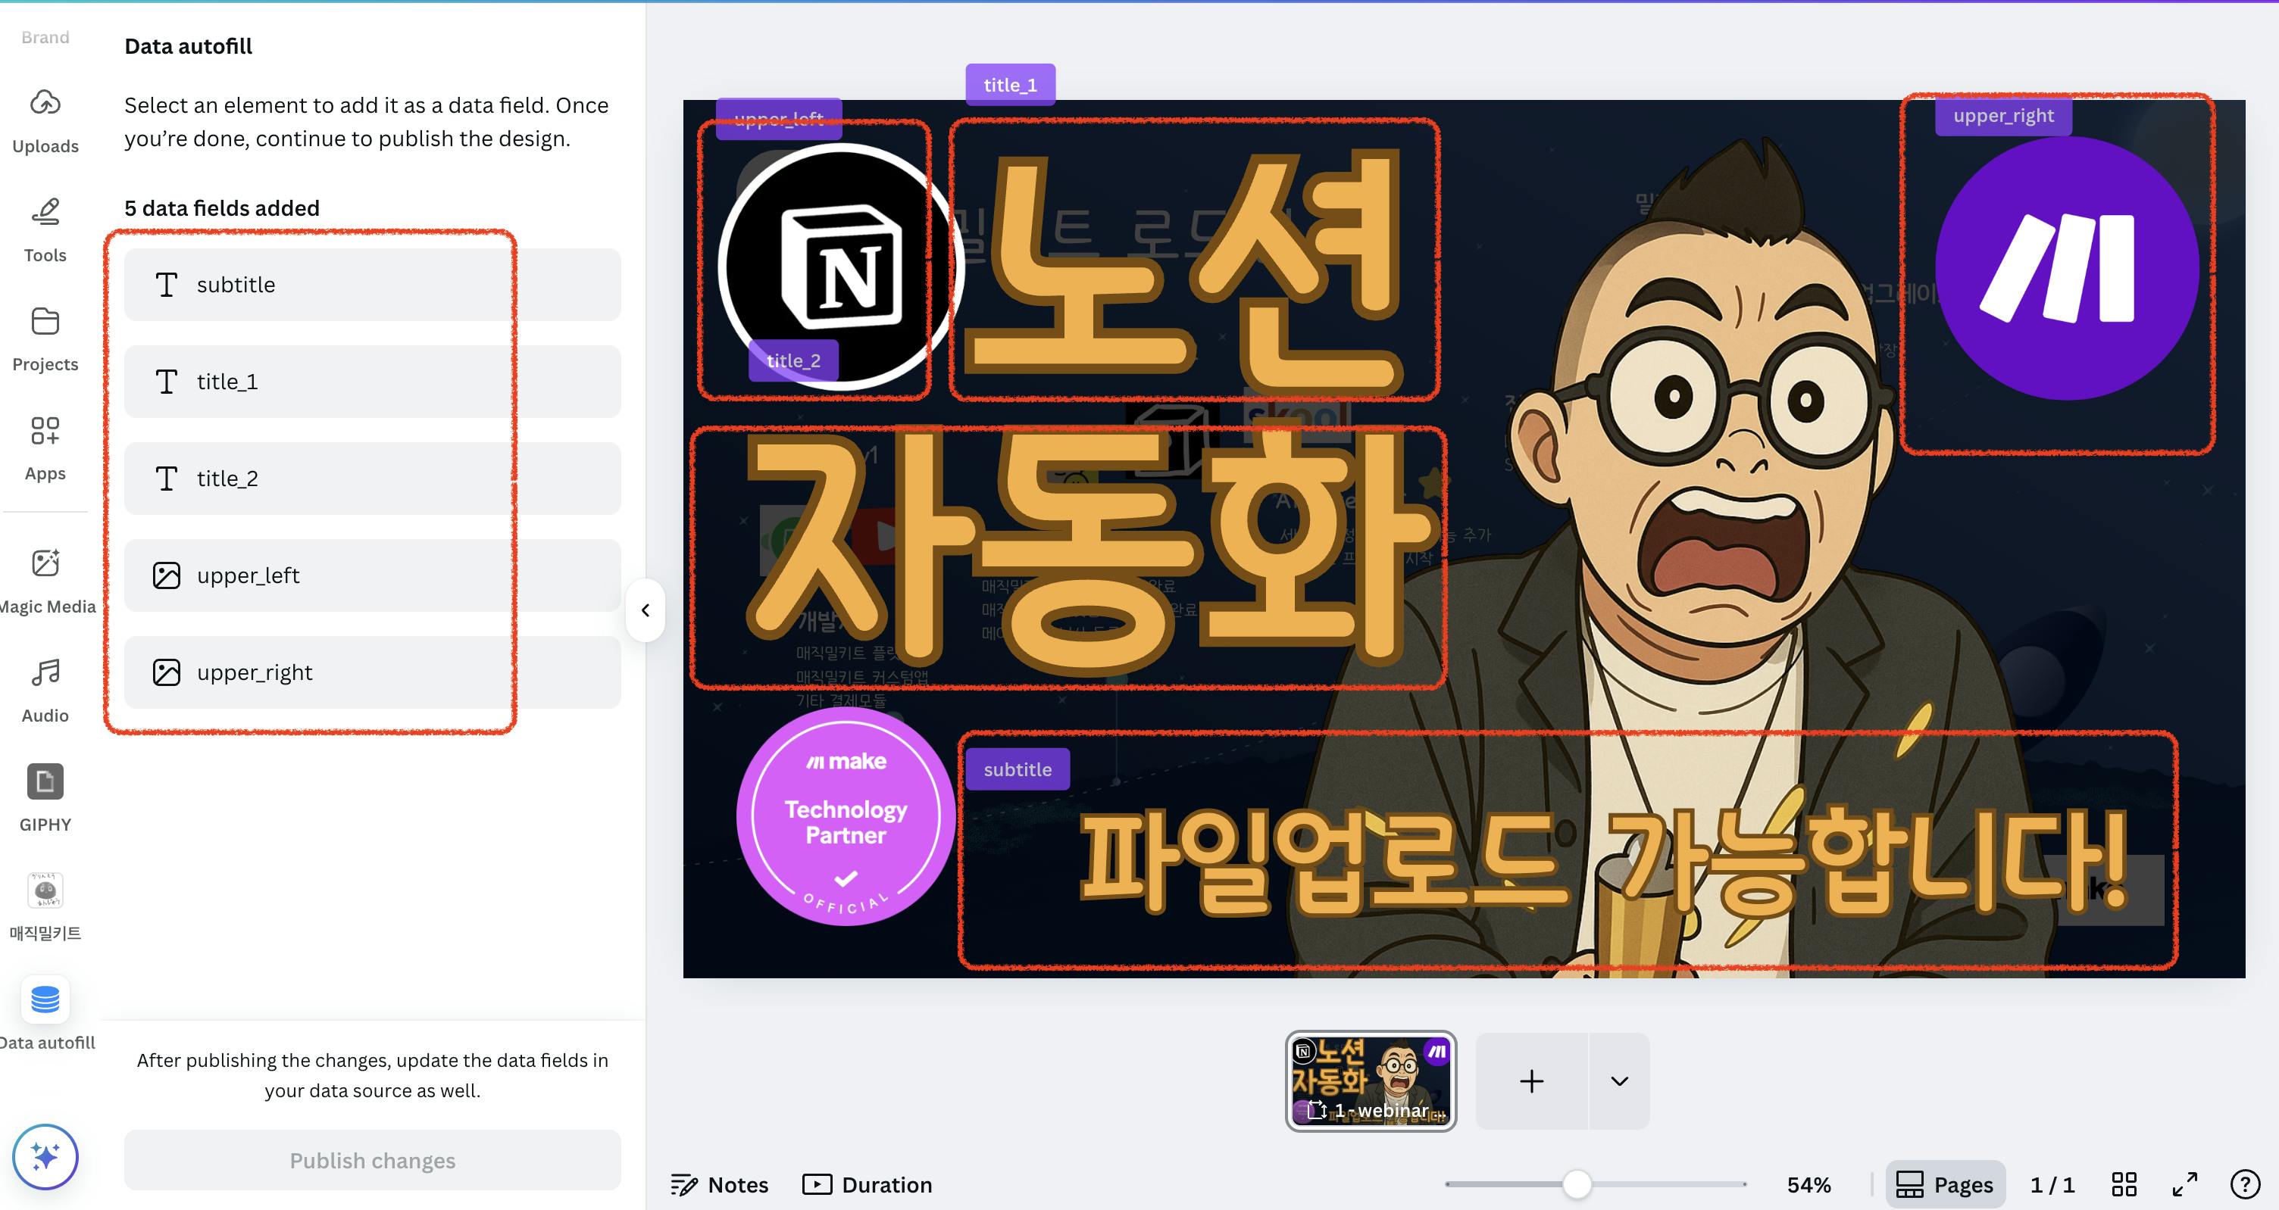
Task: Open the Notes panel
Action: tap(721, 1184)
